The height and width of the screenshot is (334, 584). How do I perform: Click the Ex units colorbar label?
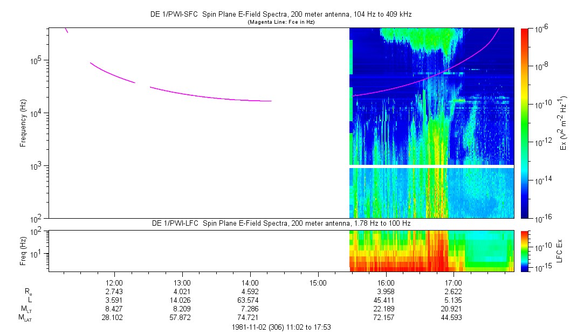(564, 123)
